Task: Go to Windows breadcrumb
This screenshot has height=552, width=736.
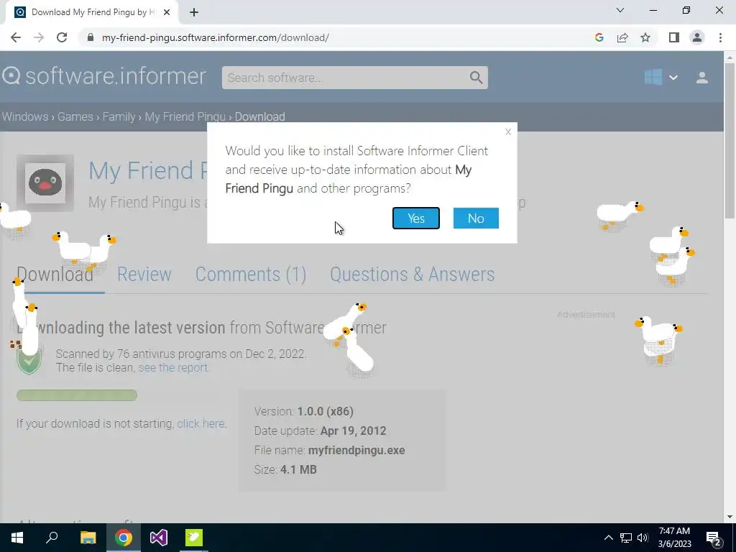Action: pos(25,116)
